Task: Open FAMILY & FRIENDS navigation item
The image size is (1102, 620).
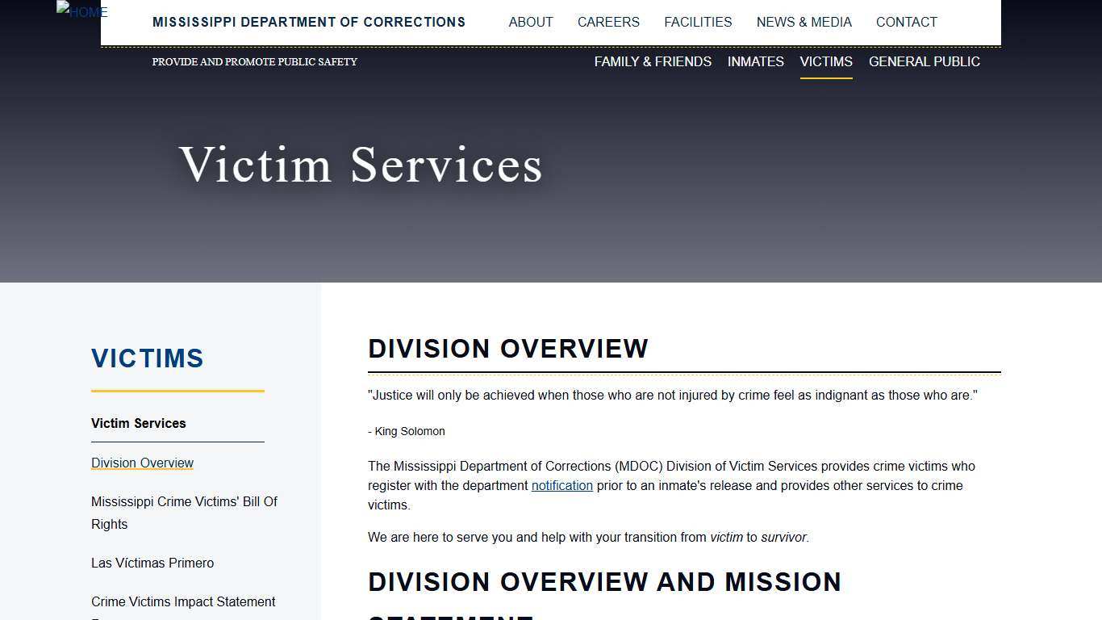Action: coord(653,61)
